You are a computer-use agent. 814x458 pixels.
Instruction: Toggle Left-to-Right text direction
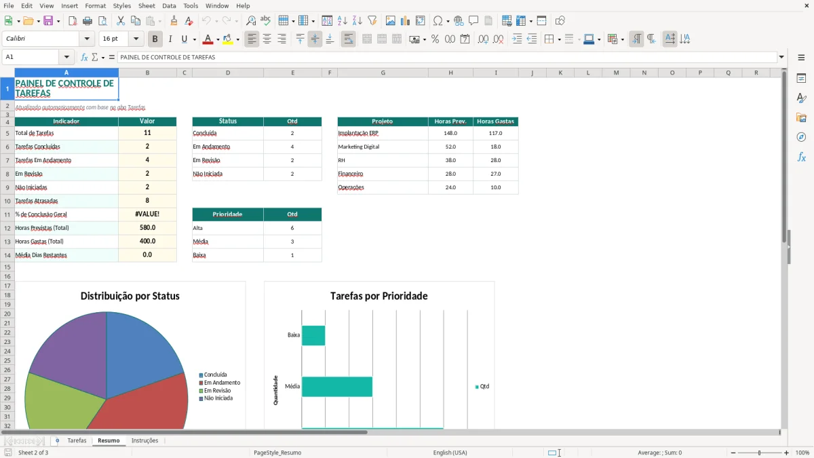[x=636, y=39]
